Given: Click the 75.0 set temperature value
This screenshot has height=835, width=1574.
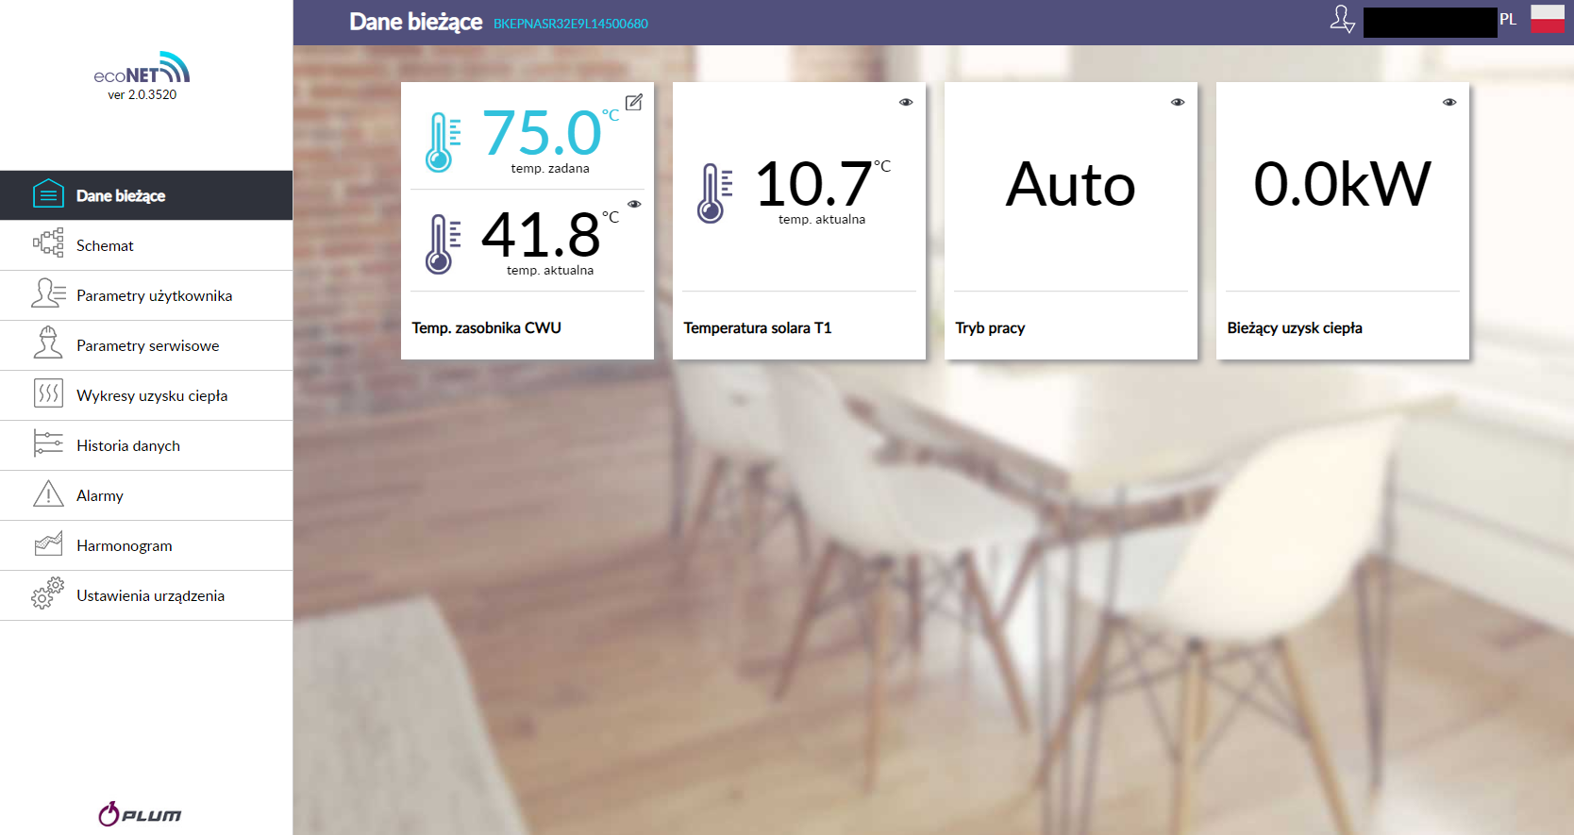Looking at the screenshot, I should [542, 133].
